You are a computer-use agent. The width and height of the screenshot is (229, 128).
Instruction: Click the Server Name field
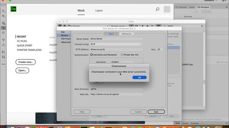click(116, 39)
